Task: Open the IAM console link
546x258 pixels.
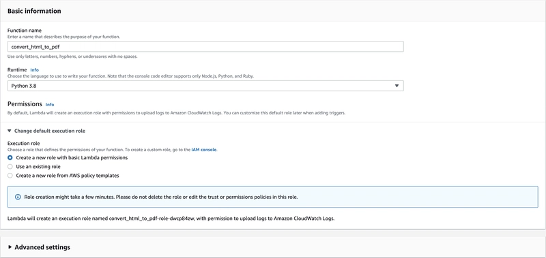Action: [204, 150]
